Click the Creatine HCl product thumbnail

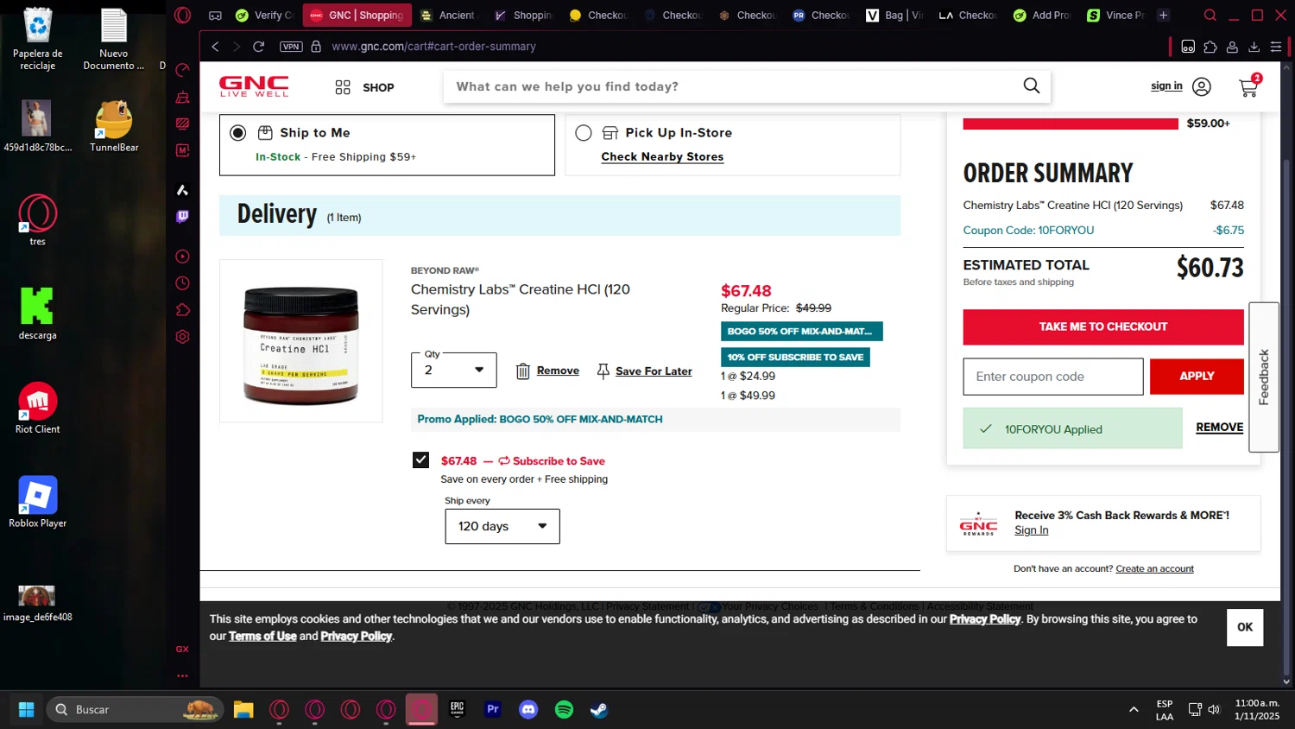300,341
